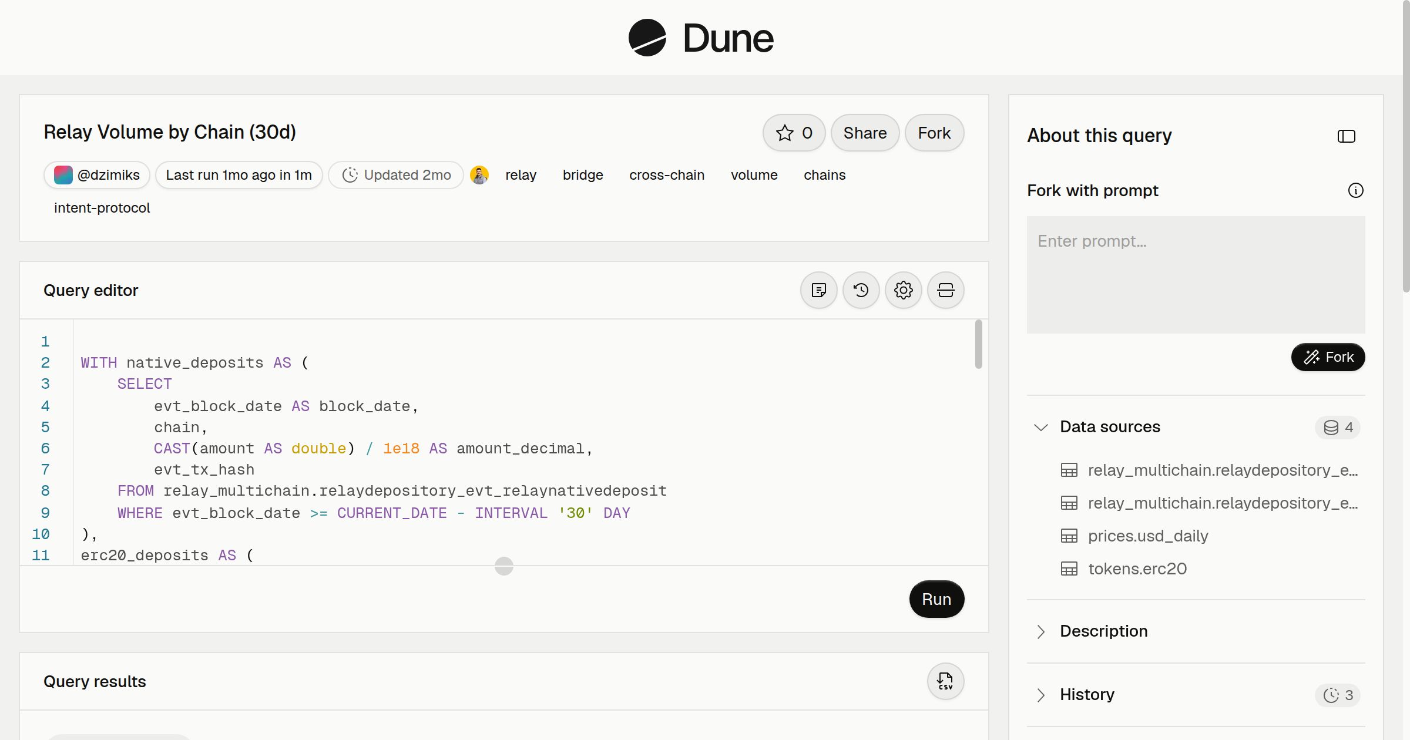This screenshot has width=1410, height=740.
Task: Click the Relay Volume by Chain (30d) title
Action: point(170,133)
